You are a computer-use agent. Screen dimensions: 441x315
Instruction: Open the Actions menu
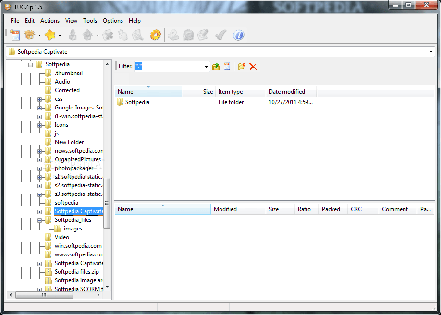coord(50,21)
